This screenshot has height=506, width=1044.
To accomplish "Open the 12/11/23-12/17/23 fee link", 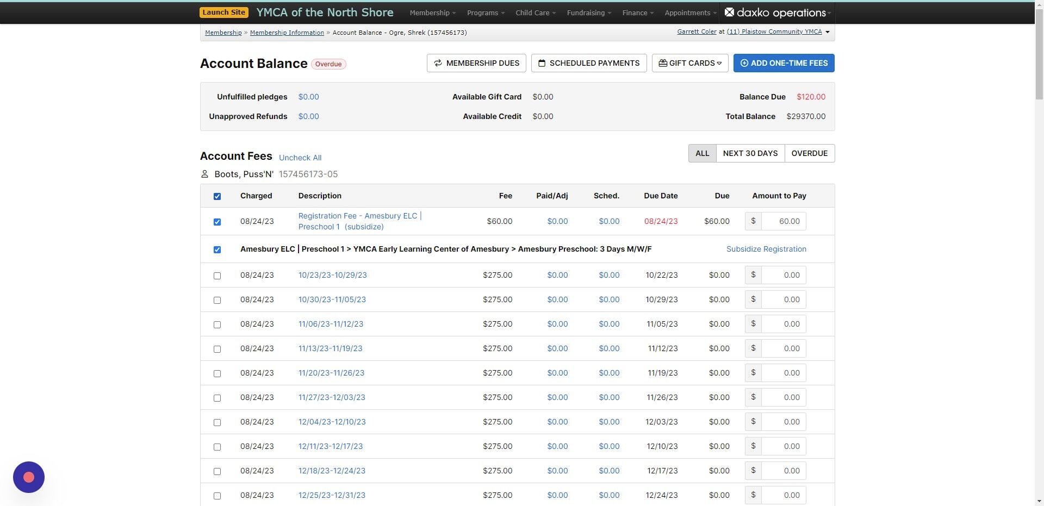I will 331,446.
